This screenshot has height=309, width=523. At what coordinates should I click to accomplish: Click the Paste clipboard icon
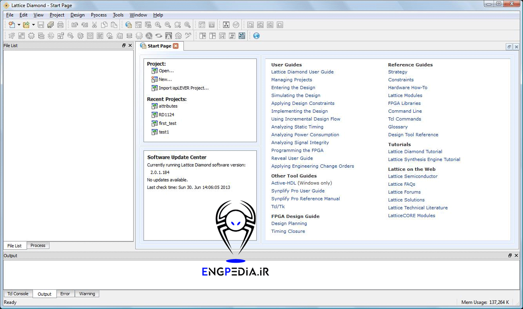114,25
